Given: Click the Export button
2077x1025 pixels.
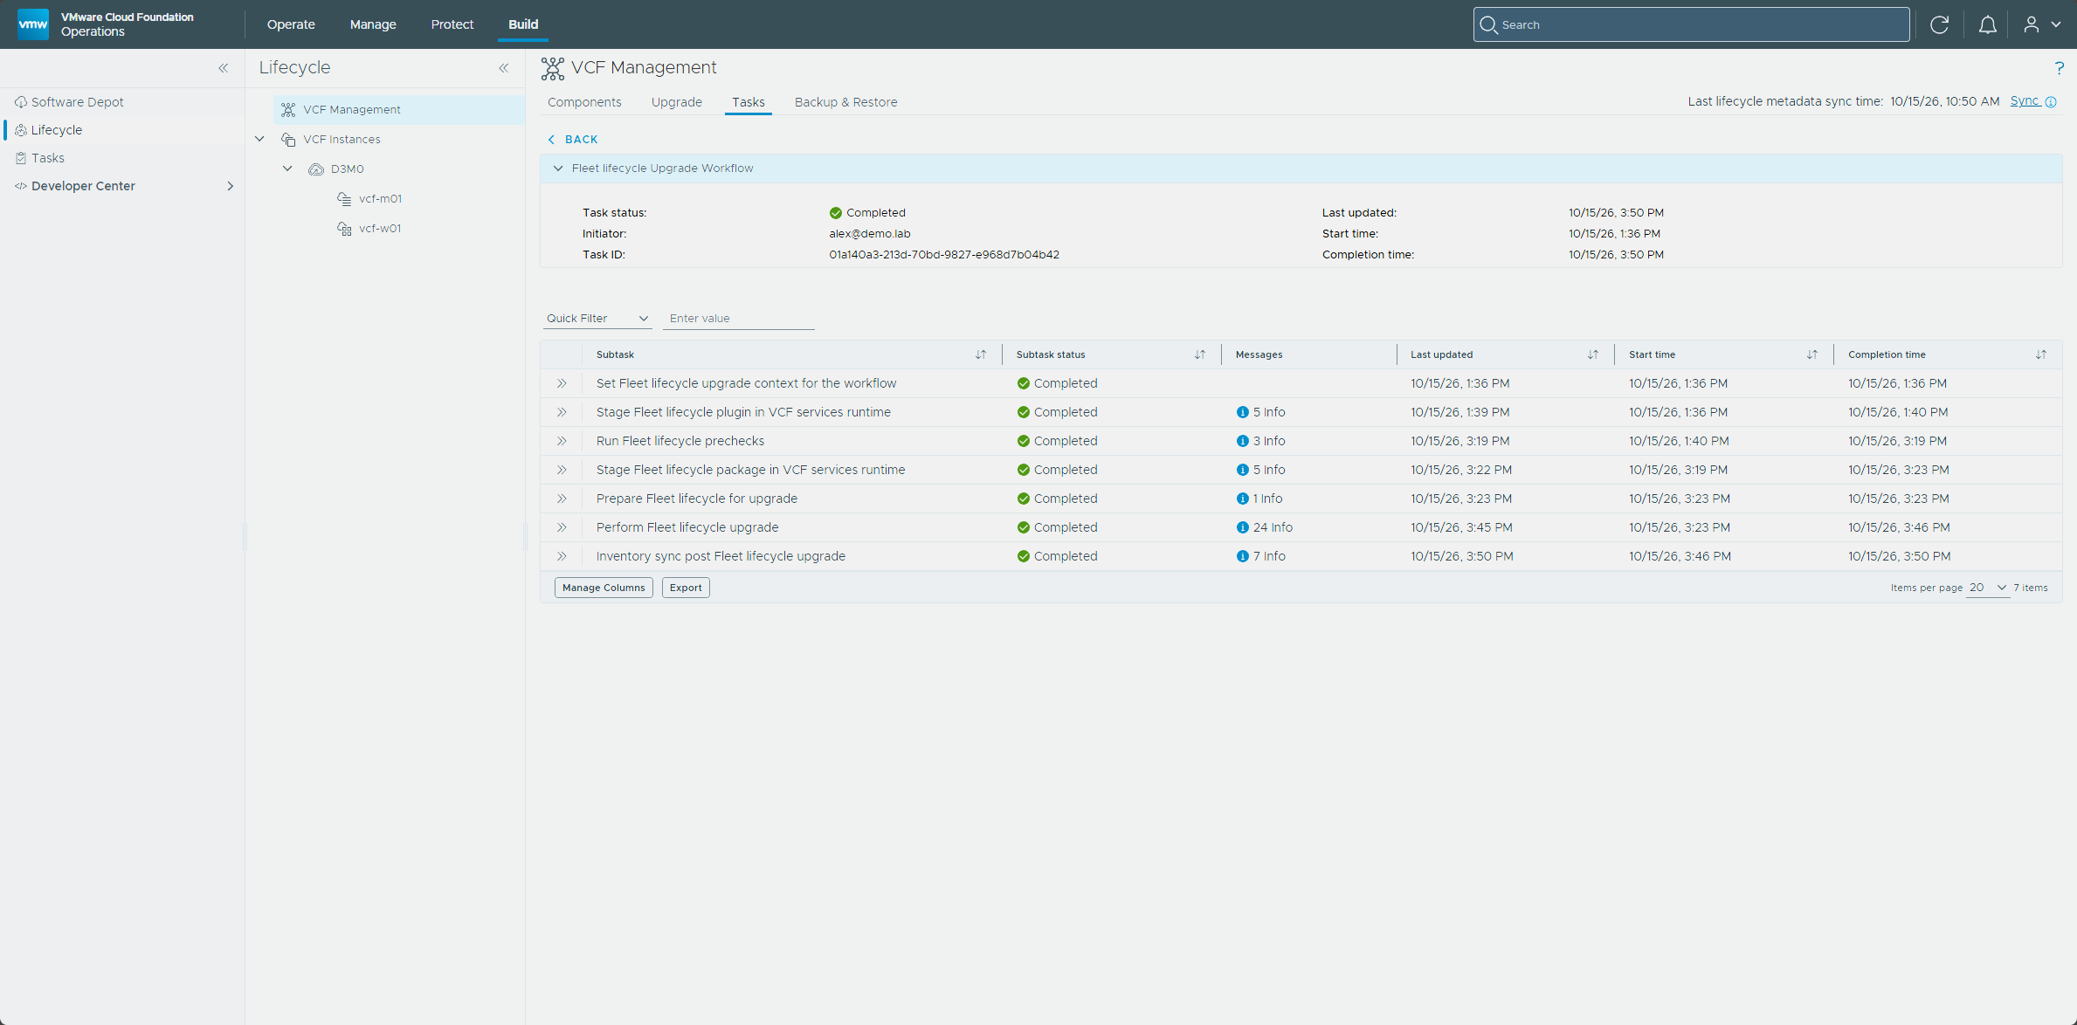Looking at the screenshot, I should (x=686, y=588).
